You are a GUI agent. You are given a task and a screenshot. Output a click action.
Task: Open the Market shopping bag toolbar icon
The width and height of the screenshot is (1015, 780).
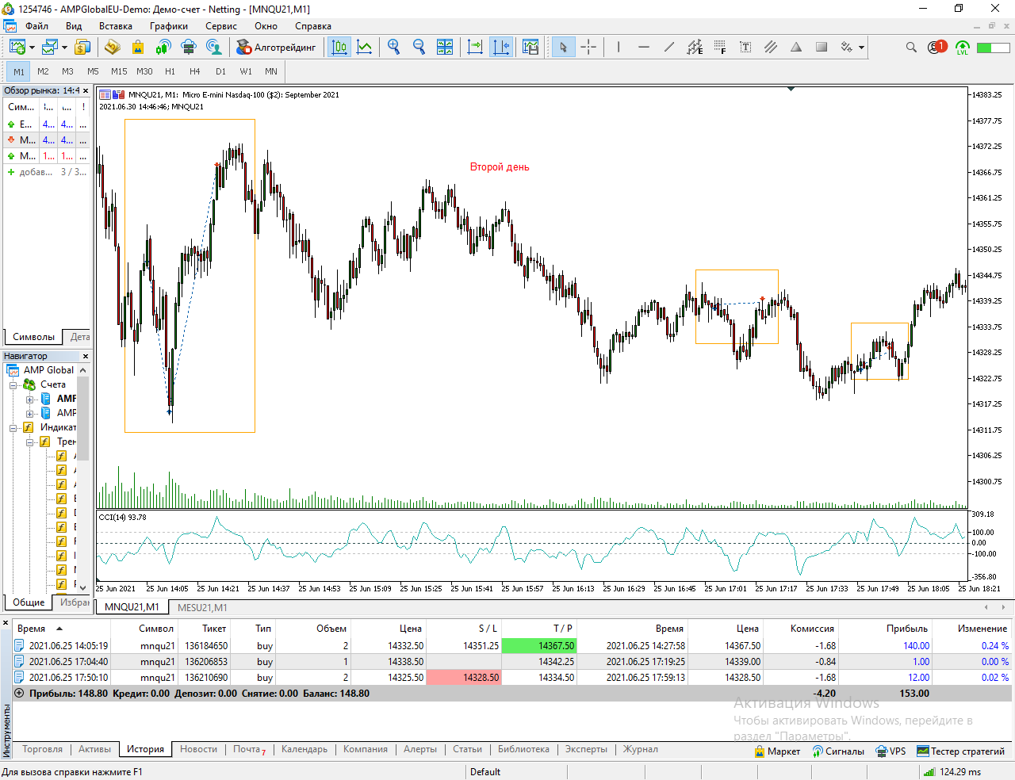pyautogui.click(x=138, y=48)
